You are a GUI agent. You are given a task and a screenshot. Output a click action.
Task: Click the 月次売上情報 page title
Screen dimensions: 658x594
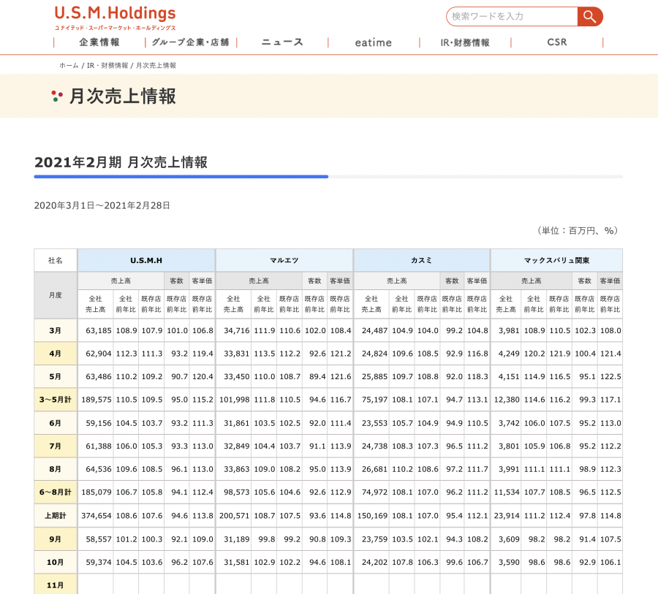123,96
